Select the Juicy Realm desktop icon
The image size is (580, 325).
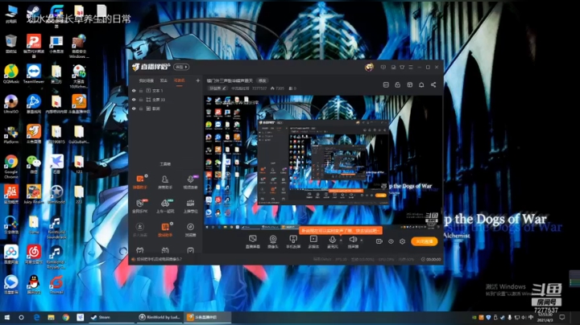[34, 195]
